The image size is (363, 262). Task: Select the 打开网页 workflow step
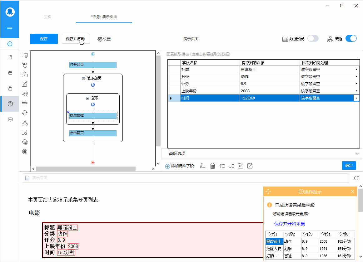point(93,65)
